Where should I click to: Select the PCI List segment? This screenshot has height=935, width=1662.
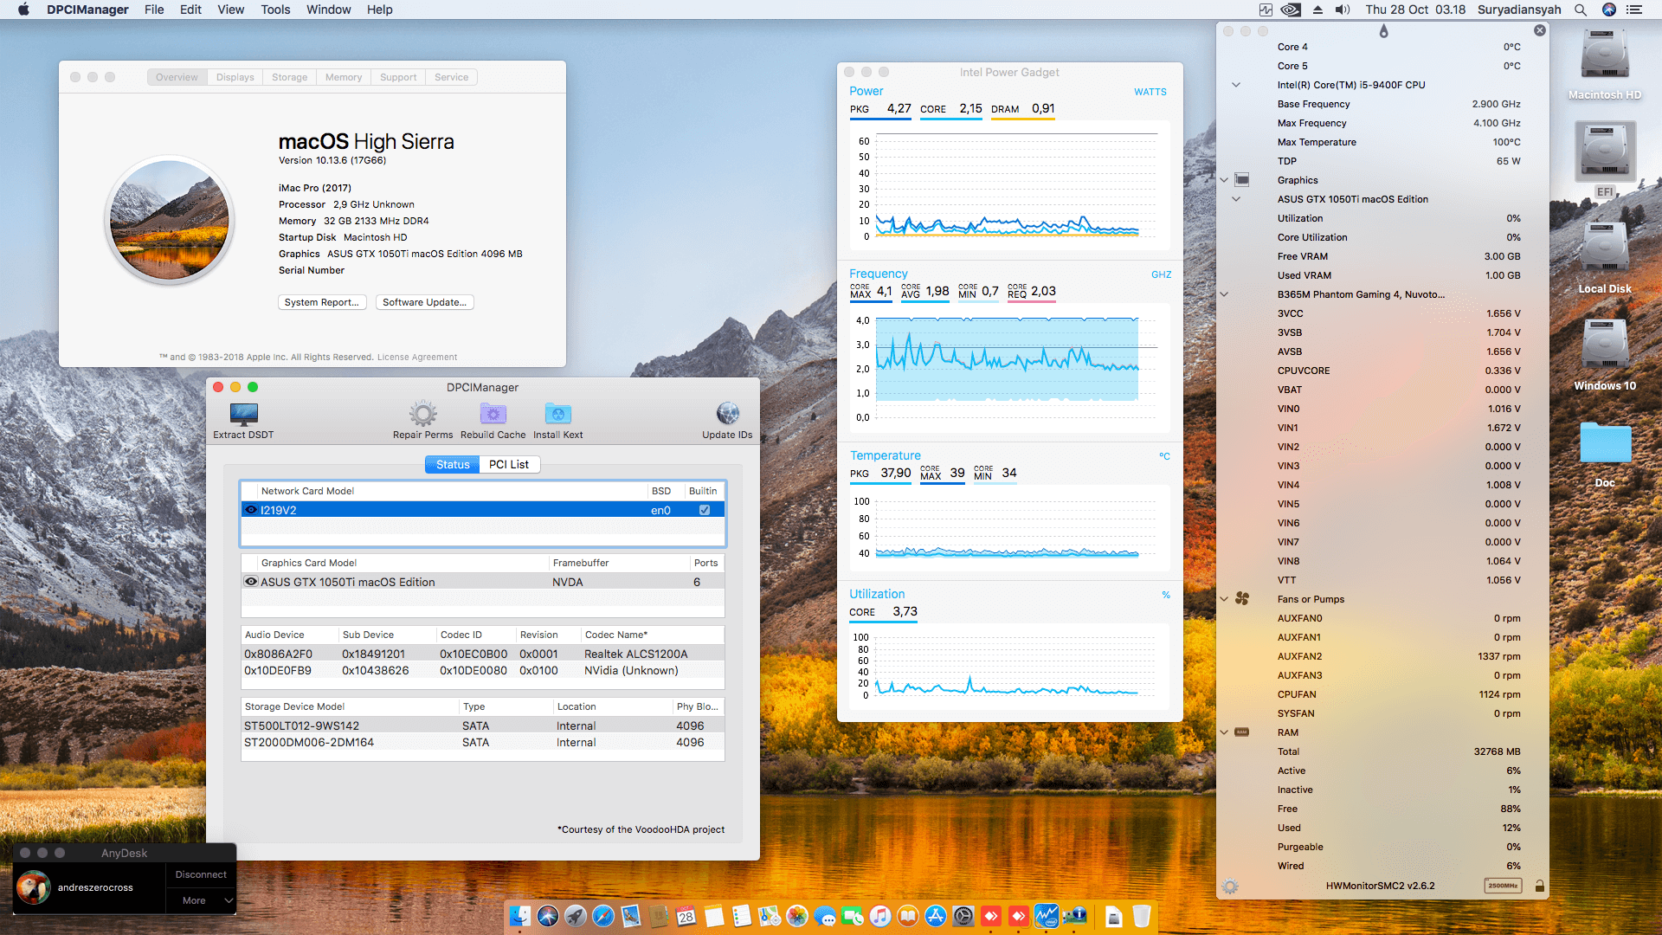(x=509, y=465)
